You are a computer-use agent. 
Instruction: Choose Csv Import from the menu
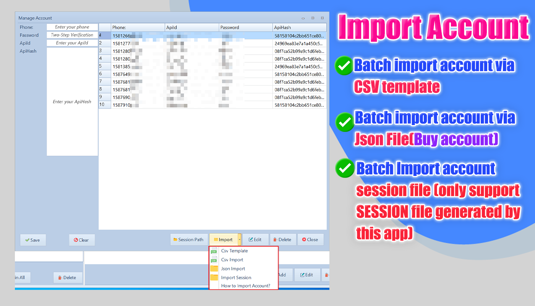click(x=232, y=260)
